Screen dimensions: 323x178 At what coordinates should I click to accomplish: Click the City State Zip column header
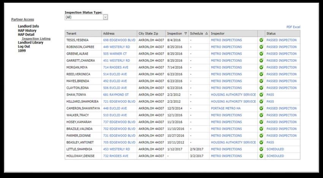pyautogui.click(x=151, y=33)
